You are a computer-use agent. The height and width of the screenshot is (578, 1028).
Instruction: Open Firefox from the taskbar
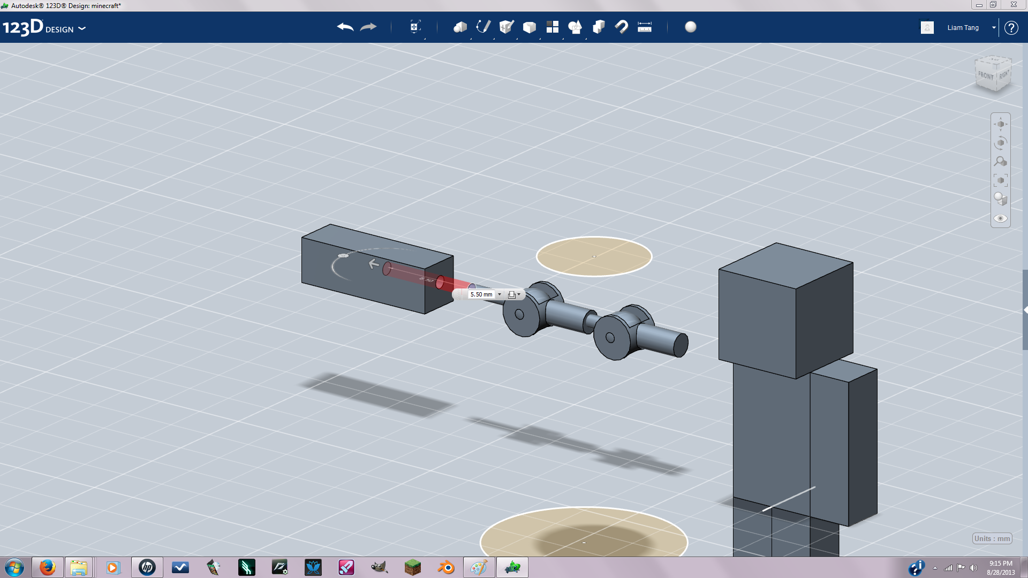pos(47,567)
